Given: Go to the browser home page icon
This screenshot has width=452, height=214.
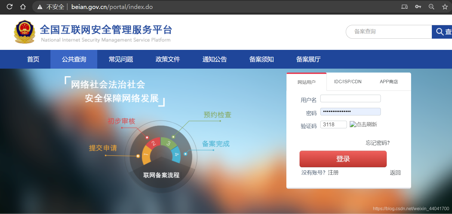Looking at the screenshot, I should (23, 7).
